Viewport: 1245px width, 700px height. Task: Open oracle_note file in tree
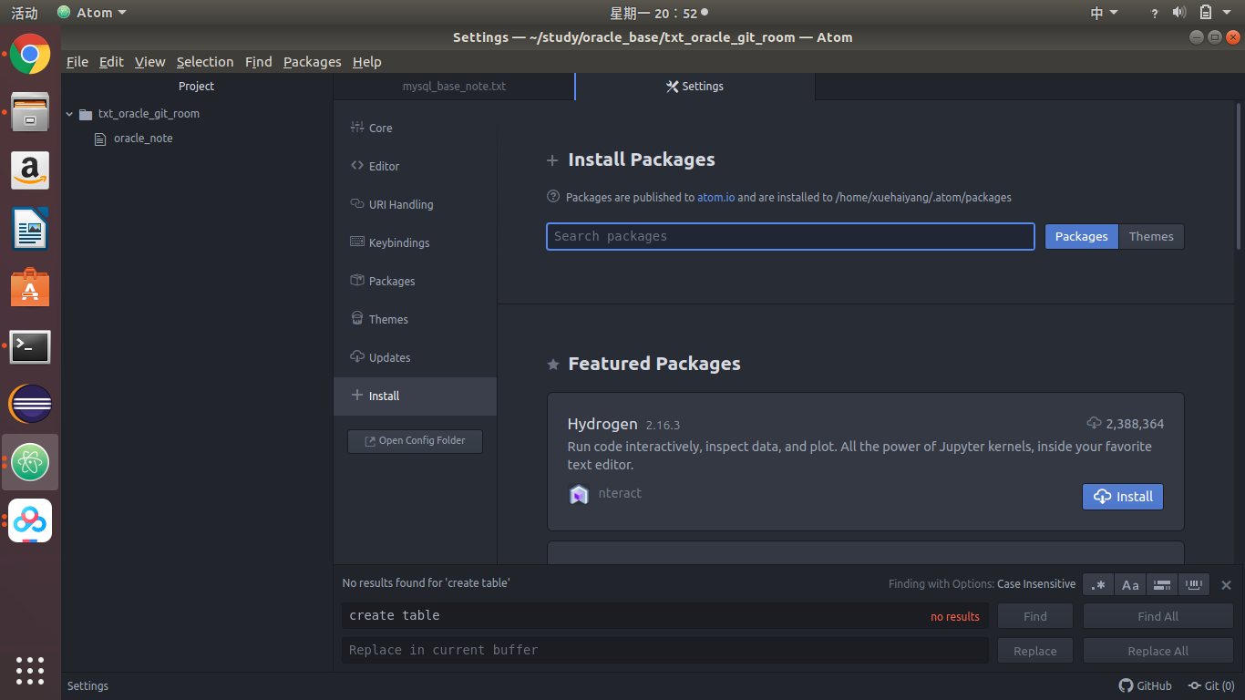coord(143,139)
